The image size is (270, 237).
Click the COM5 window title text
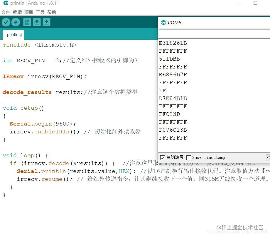(174, 23)
